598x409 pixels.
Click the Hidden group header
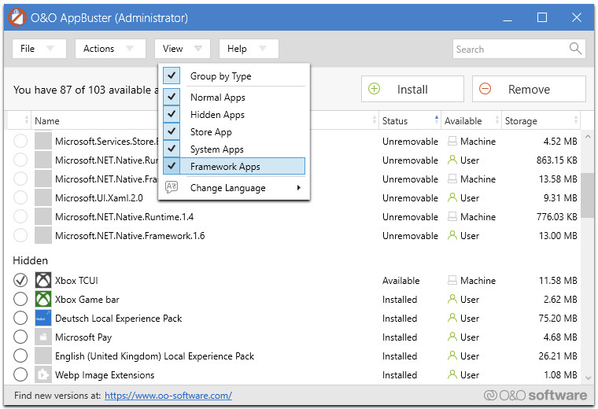30,260
